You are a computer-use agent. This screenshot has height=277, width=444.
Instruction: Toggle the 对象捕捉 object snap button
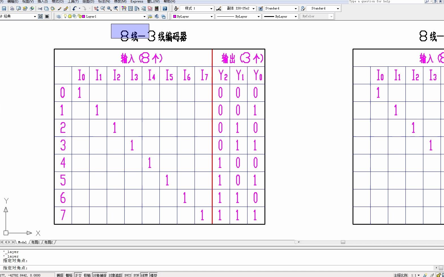pos(100,275)
